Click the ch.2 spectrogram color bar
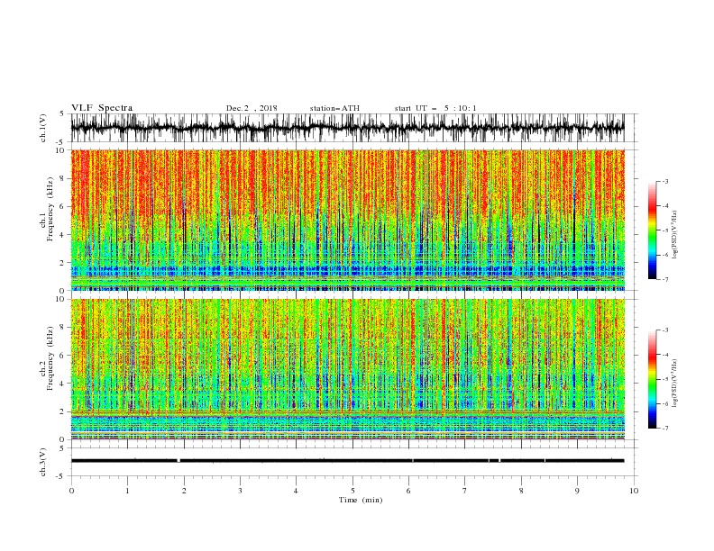 point(652,379)
